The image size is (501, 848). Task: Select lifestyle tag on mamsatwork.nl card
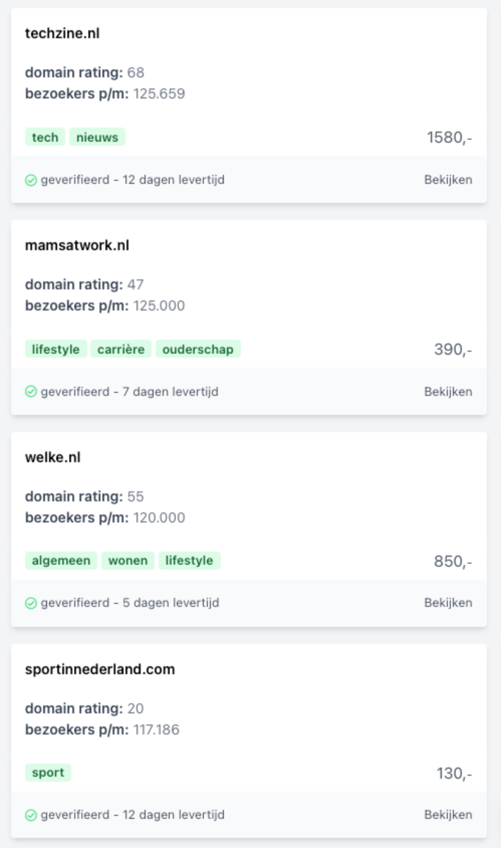coord(56,349)
